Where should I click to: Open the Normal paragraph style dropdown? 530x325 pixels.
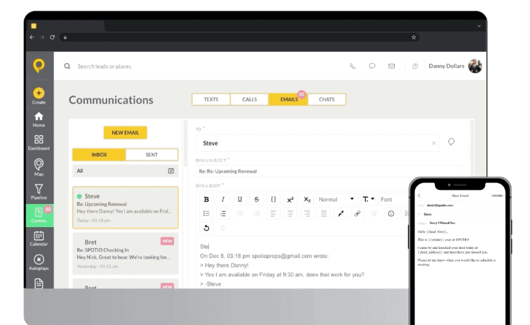click(336, 200)
